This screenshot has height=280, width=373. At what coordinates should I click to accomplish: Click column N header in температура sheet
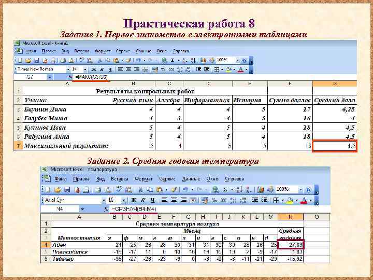click(x=291, y=217)
